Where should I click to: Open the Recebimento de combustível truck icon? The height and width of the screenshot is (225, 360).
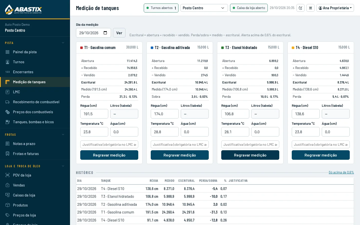(x=7, y=102)
